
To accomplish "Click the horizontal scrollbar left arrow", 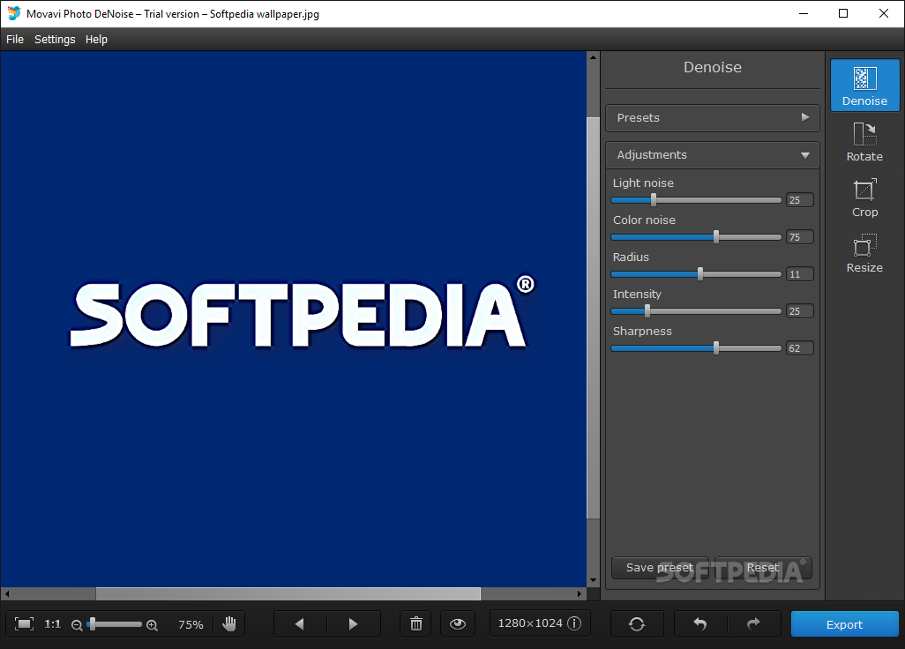I will (6, 593).
